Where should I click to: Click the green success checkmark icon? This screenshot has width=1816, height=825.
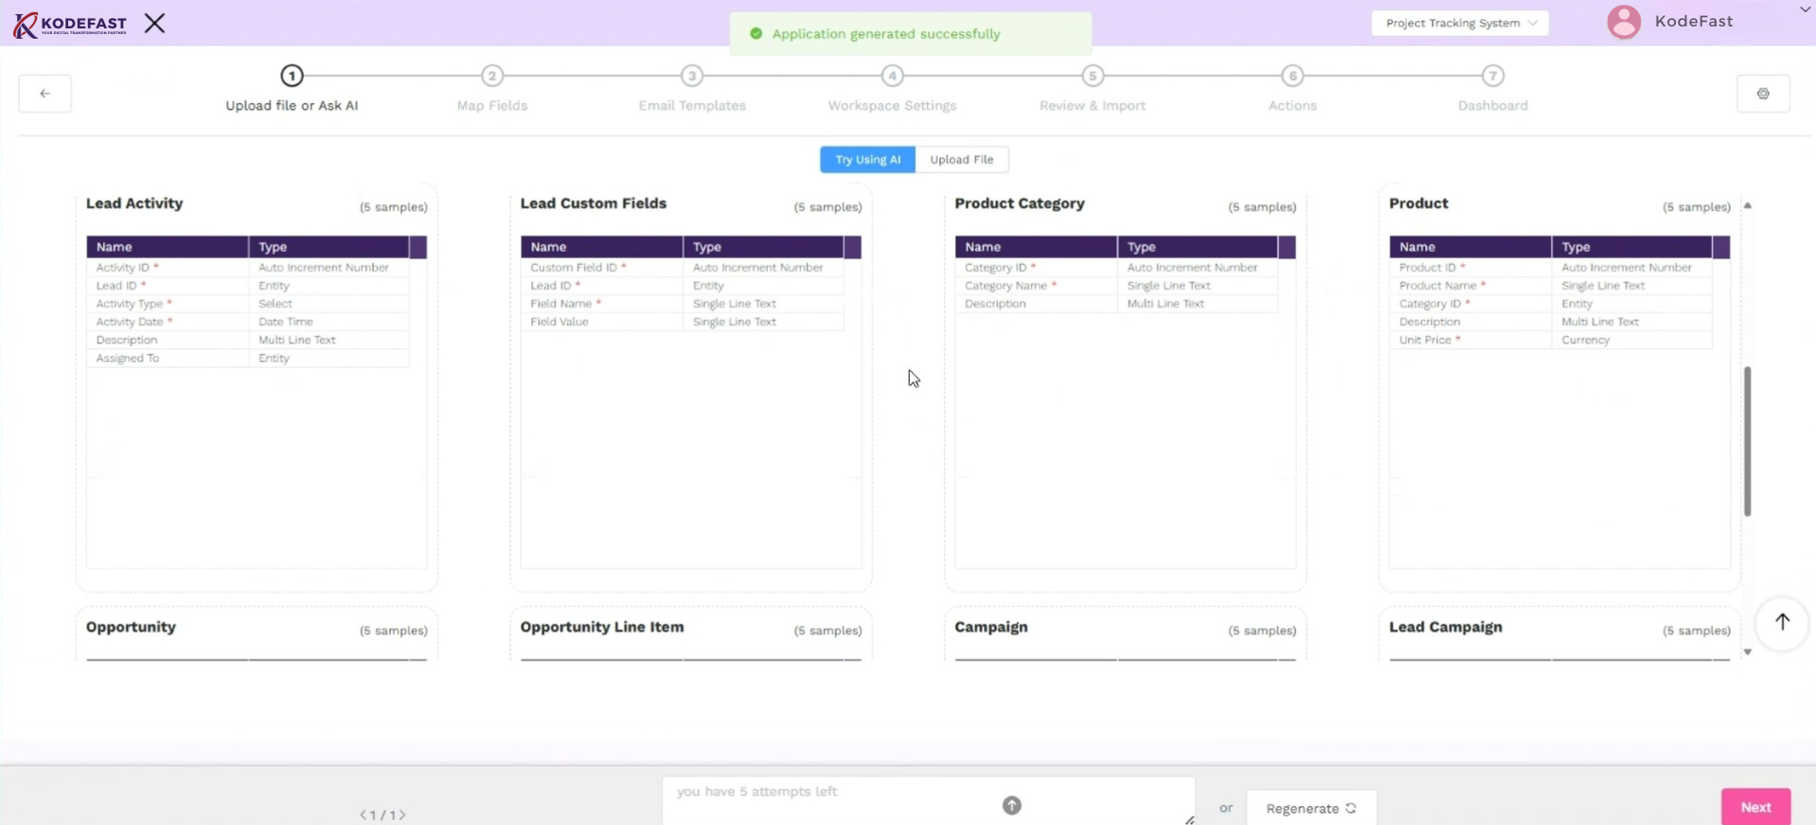pyautogui.click(x=756, y=34)
